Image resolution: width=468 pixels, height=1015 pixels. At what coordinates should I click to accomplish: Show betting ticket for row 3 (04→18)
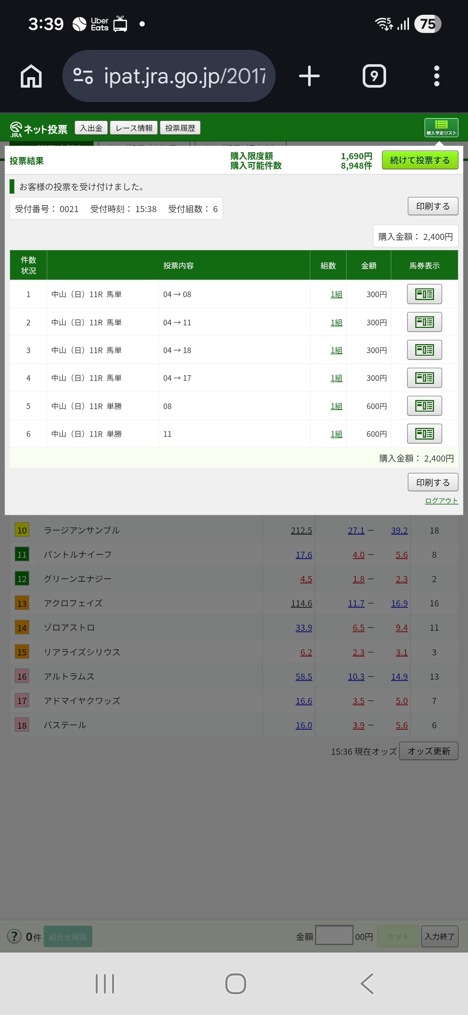[424, 350]
